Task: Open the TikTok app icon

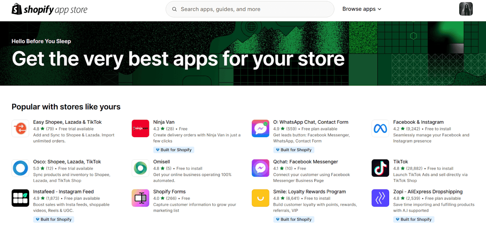Action: coord(380,168)
